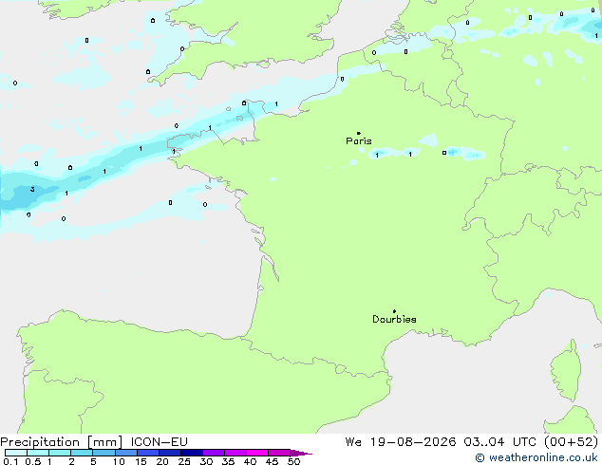Screen dimensions: 602x465
Task: Click the legend value '15'
Action: (x=141, y=461)
